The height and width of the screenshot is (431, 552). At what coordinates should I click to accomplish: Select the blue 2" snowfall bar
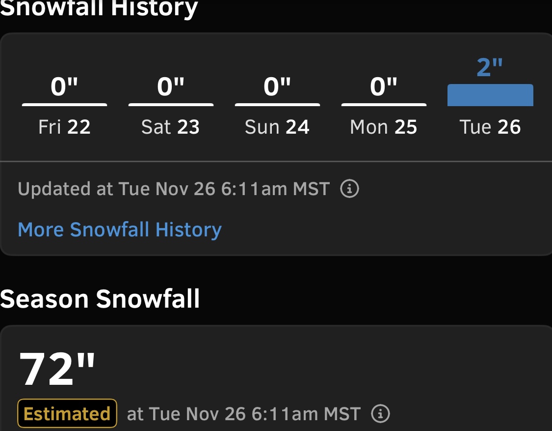pyautogui.click(x=490, y=95)
